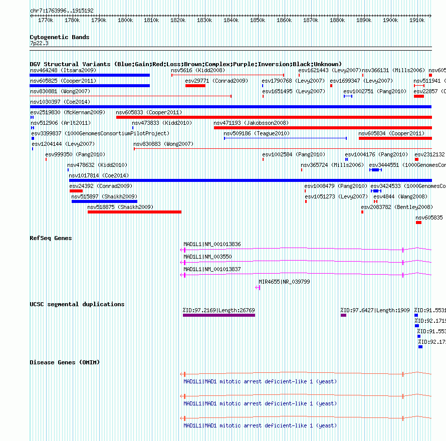Click the 1770k ruler tick label
446x441 pixels.
coord(46,20)
